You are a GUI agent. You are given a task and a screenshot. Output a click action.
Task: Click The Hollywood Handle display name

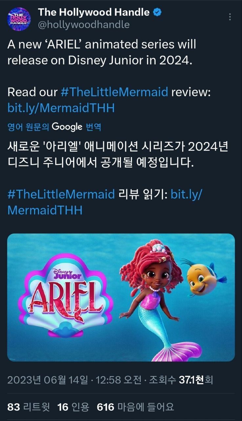pos(94,12)
